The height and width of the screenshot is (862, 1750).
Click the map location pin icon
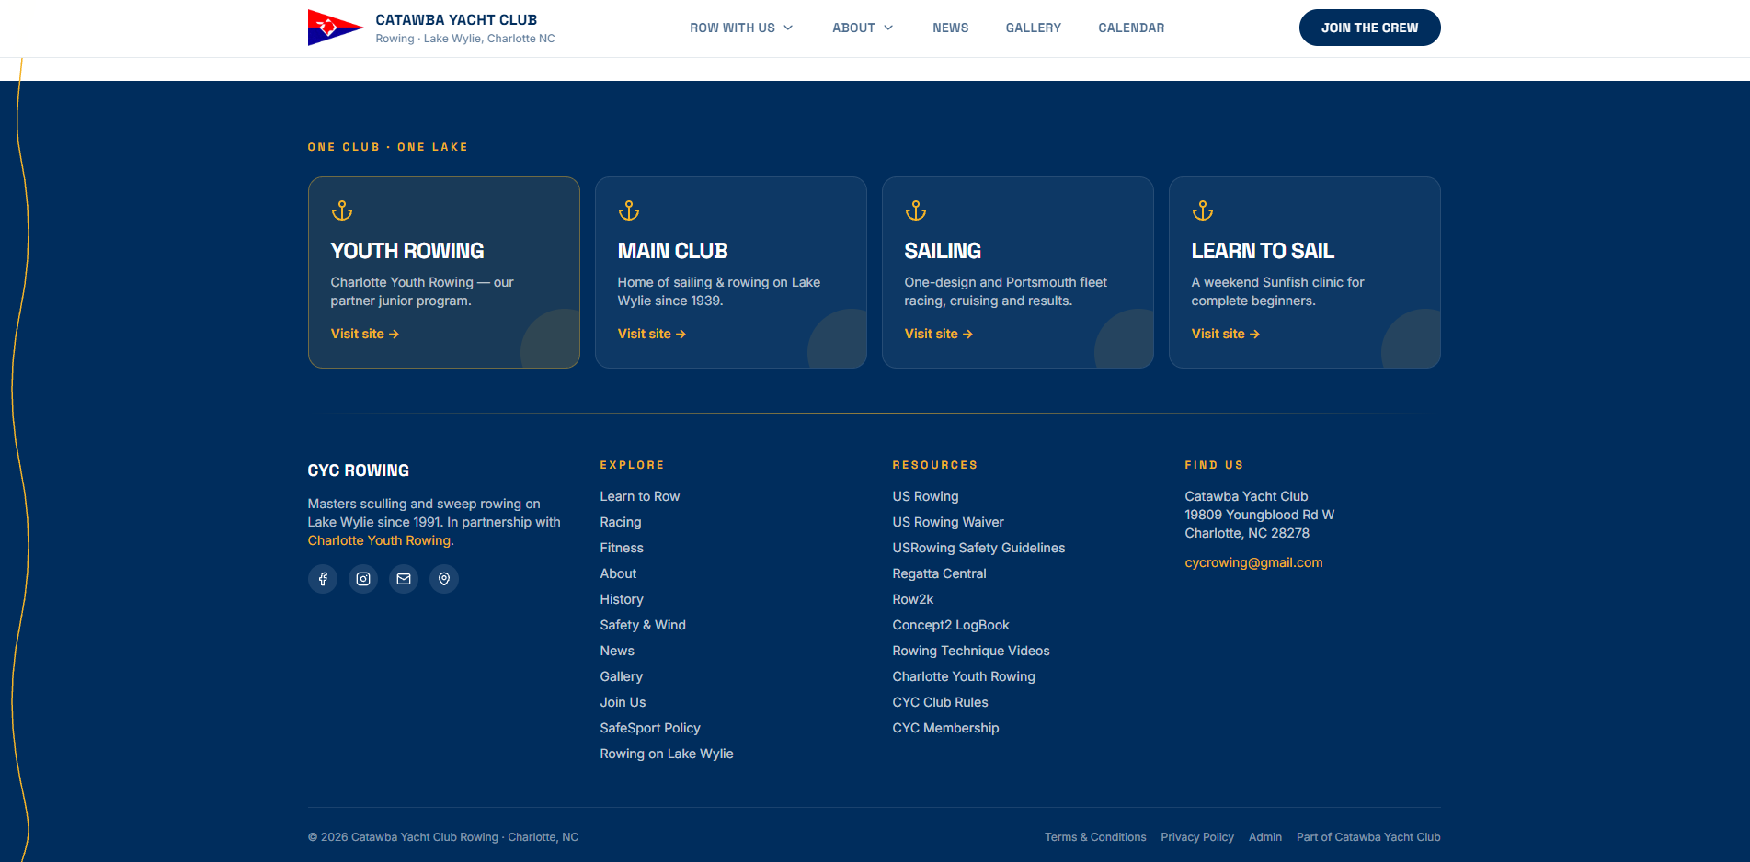[444, 579]
